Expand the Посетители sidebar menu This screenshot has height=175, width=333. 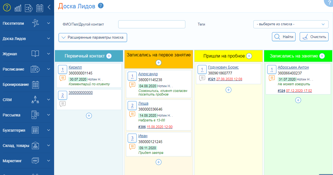tap(27, 23)
